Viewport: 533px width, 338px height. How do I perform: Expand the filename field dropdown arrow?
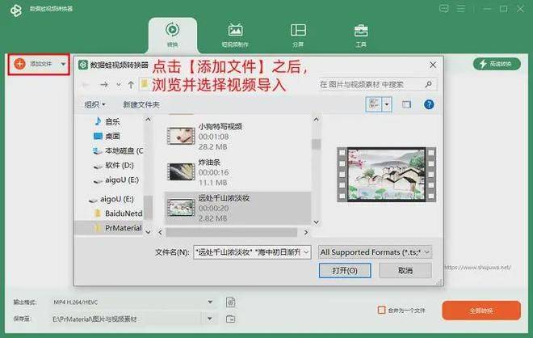click(x=306, y=252)
